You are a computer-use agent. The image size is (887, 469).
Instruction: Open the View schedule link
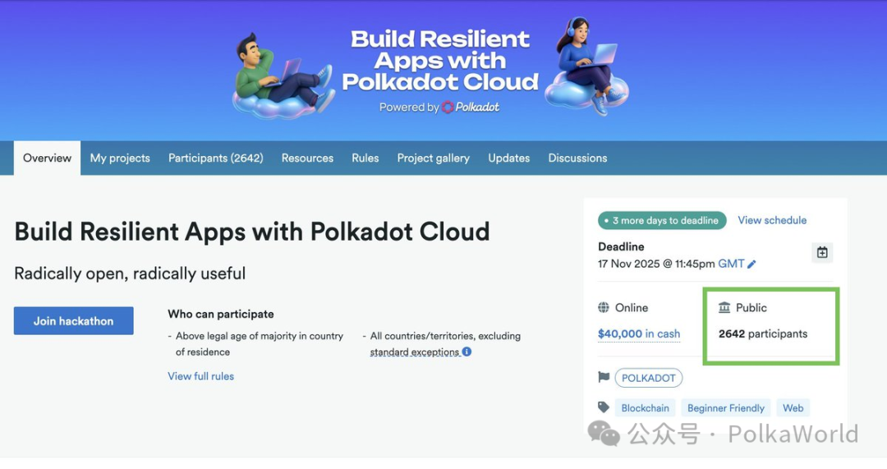pyautogui.click(x=772, y=220)
